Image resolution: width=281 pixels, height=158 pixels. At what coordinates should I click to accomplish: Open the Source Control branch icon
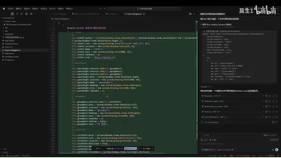22,14
